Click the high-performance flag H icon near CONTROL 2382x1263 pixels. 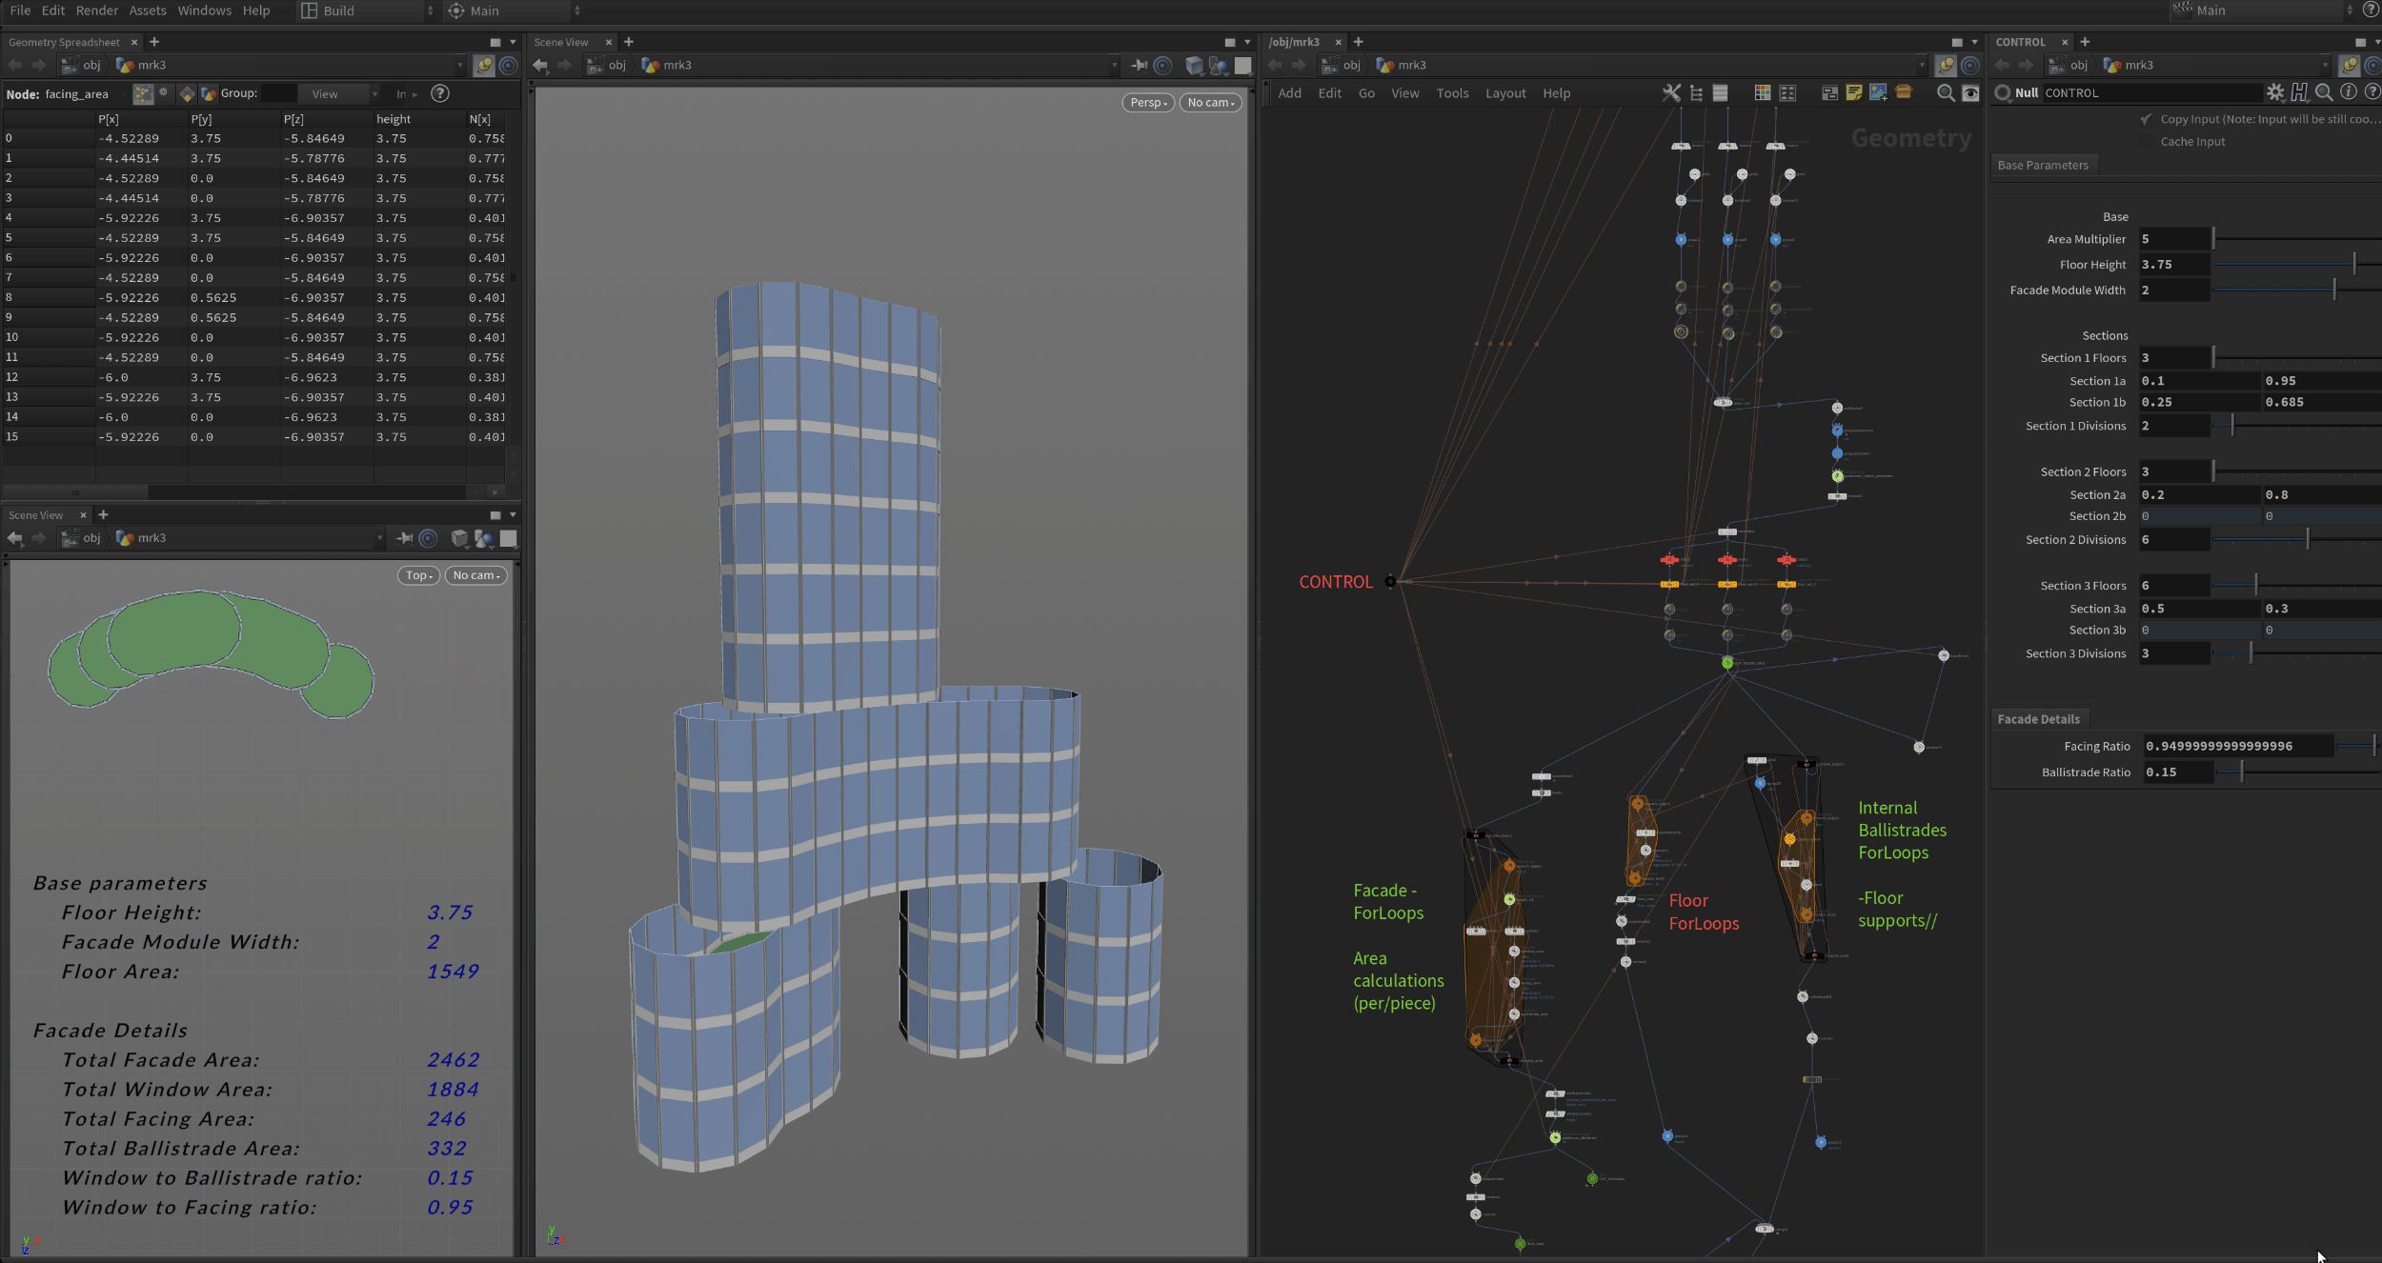[2299, 92]
